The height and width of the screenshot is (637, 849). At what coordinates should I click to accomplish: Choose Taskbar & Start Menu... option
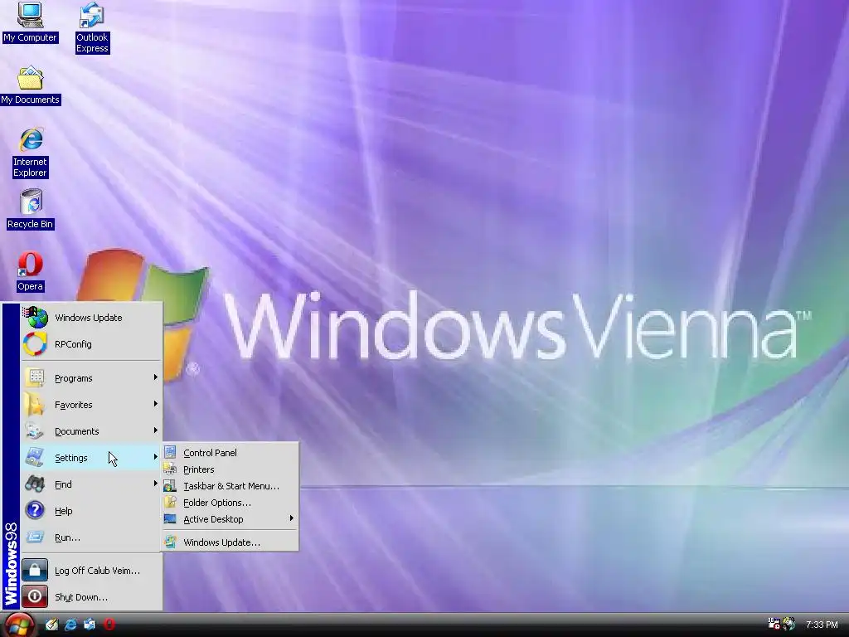tap(230, 486)
